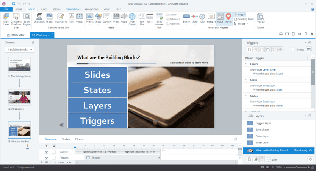Screen dimensions: 316x171
Task: Click the Characters icon in Content Library
Action: click(x=39, y=18)
